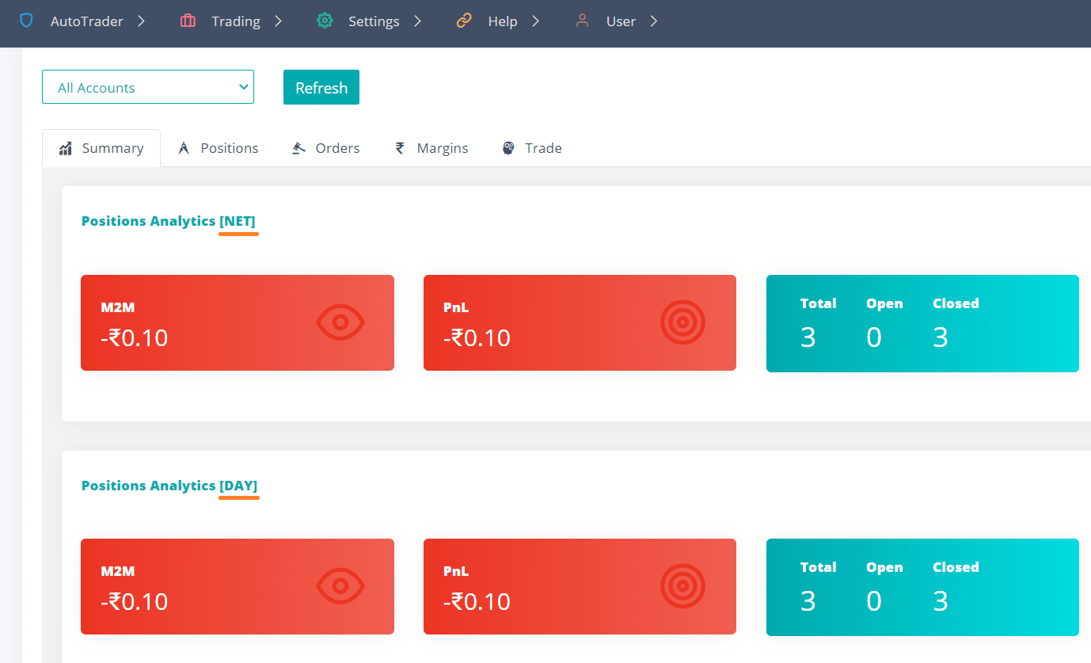Click eye icon on DAY M2M card
The height and width of the screenshot is (663, 1091).
340,586
